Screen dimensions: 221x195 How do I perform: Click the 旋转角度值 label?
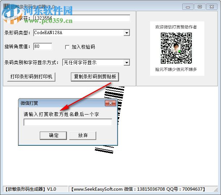pyautogui.click(x=17, y=46)
